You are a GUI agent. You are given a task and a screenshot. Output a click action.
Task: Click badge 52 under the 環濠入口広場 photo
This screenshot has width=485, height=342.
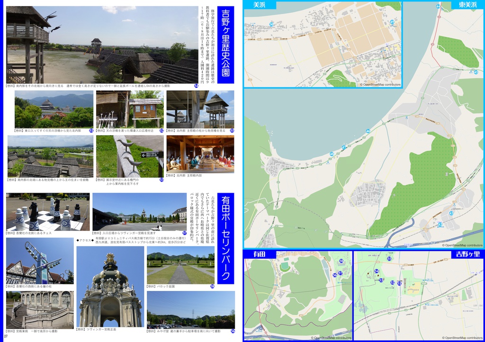[162, 131]
